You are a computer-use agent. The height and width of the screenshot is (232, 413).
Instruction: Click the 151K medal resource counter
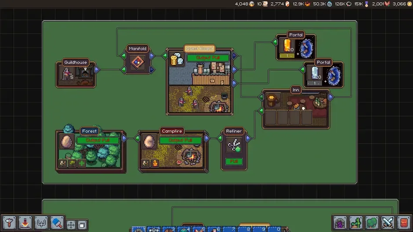point(361,4)
